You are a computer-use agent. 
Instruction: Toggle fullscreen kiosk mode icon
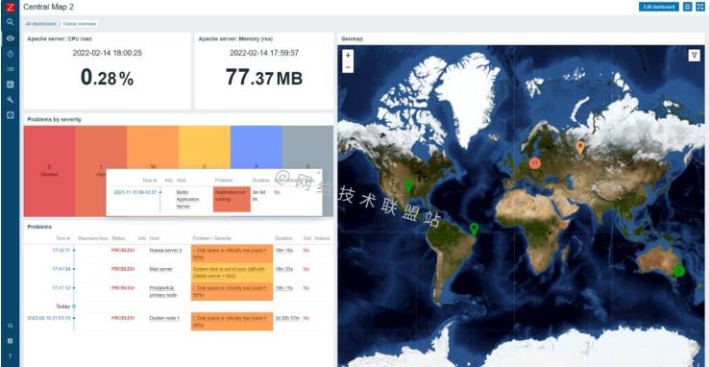click(700, 7)
